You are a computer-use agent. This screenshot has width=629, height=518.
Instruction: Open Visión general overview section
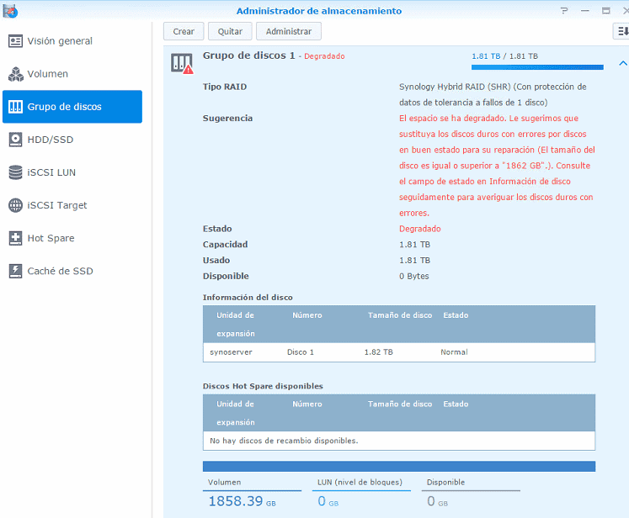click(59, 41)
